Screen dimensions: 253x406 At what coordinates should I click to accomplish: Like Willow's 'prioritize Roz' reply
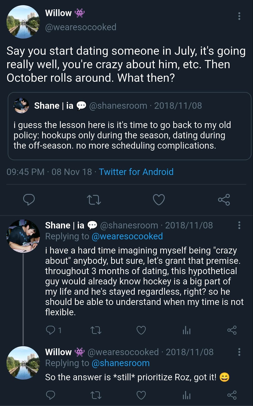pos(141,395)
